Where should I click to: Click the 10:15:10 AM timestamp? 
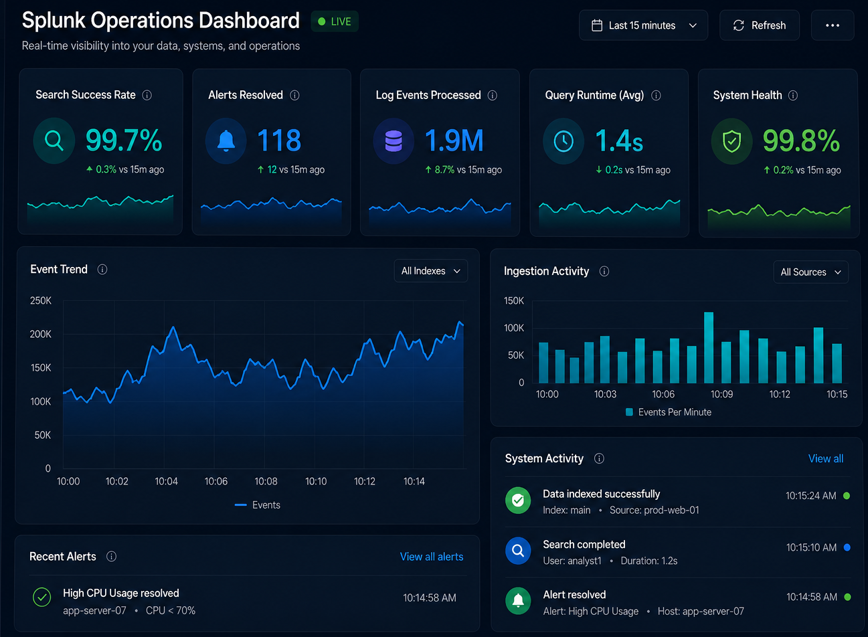[x=811, y=547]
